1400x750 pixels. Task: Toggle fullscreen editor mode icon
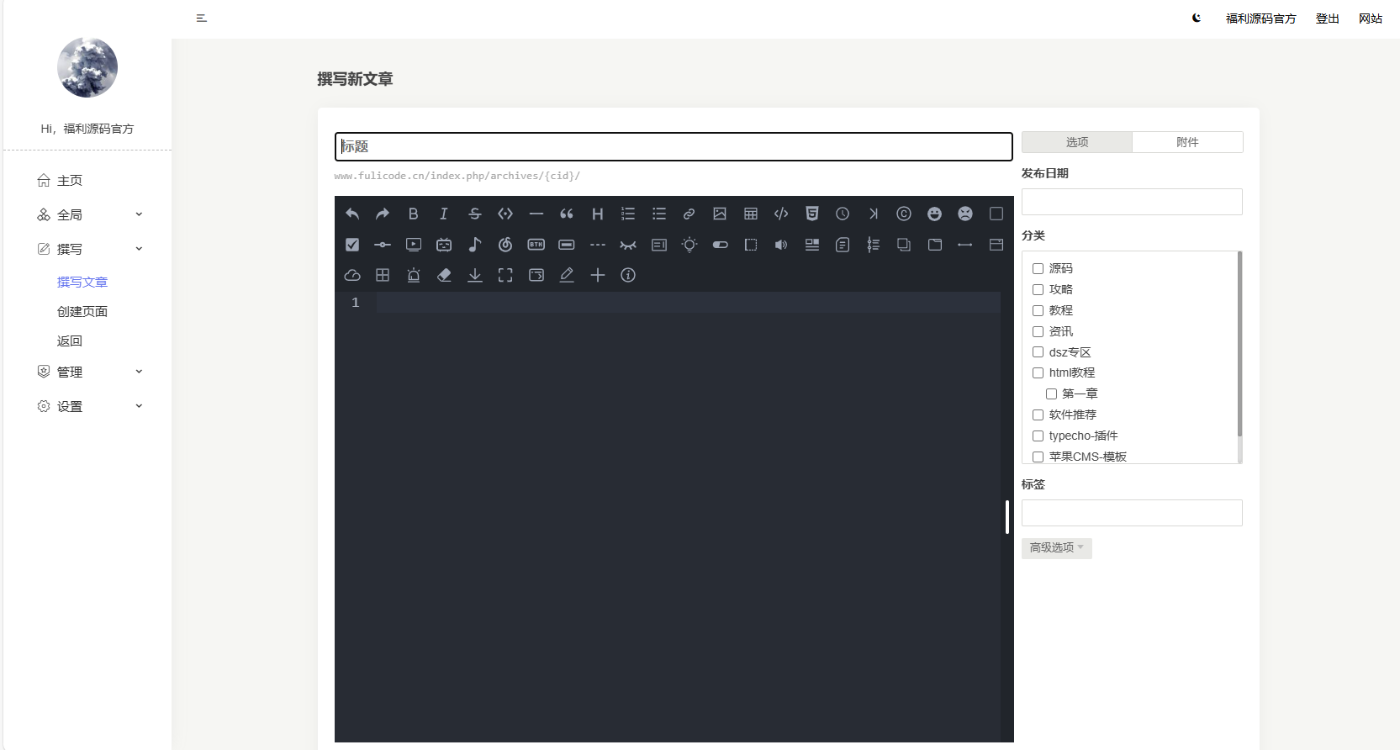[505, 275]
